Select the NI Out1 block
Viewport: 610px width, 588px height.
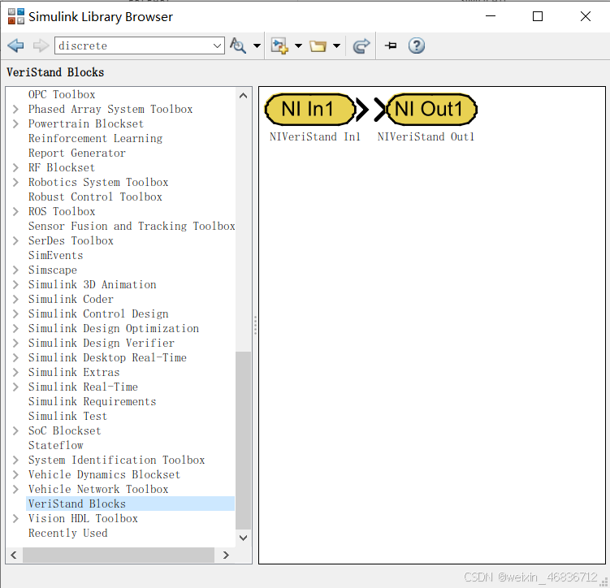pos(432,110)
